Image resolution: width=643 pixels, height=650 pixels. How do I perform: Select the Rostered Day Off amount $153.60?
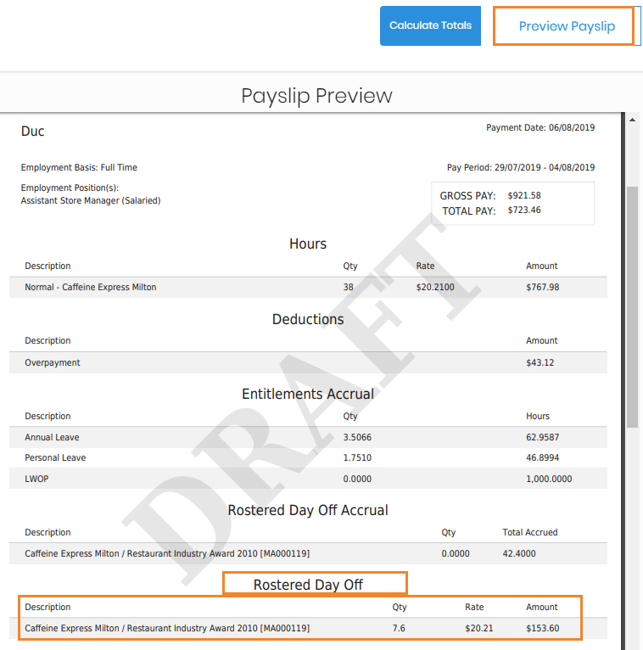coord(543,629)
